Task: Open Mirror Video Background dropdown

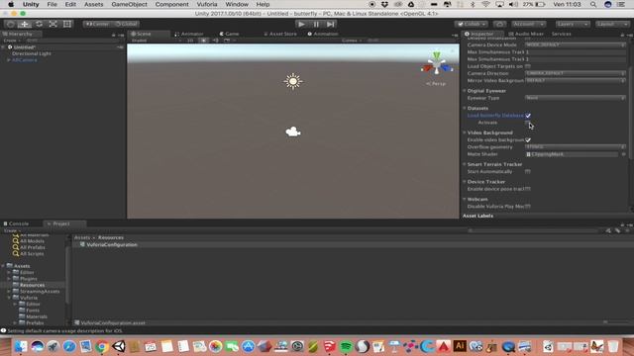Action: (x=576, y=81)
